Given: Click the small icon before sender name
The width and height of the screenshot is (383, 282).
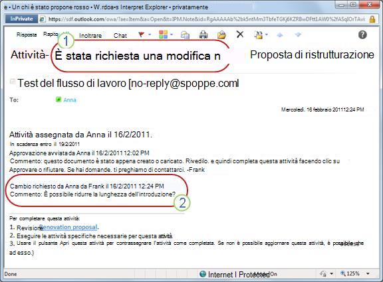Looking at the screenshot, I should pyautogui.click(x=13, y=82).
